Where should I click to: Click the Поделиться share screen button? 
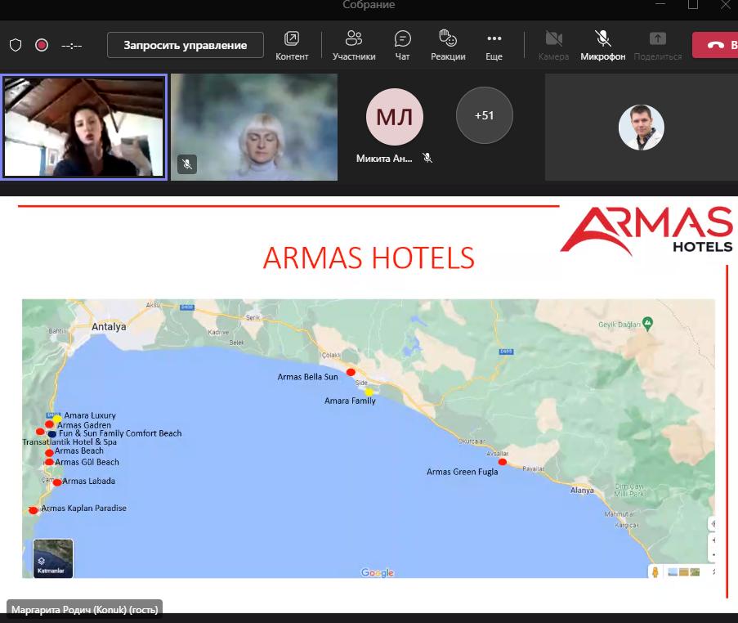pos(657,45)
